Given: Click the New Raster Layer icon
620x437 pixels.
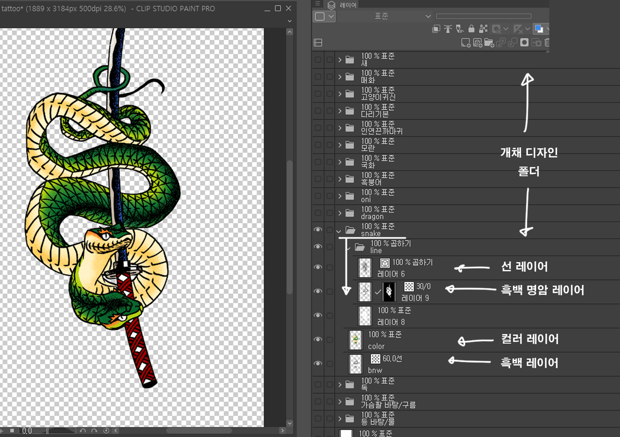Looking at the screenshot, I should click(465, 43).
